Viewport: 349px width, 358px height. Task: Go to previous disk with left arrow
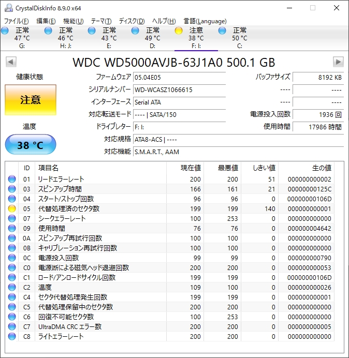tap(11, 62)
